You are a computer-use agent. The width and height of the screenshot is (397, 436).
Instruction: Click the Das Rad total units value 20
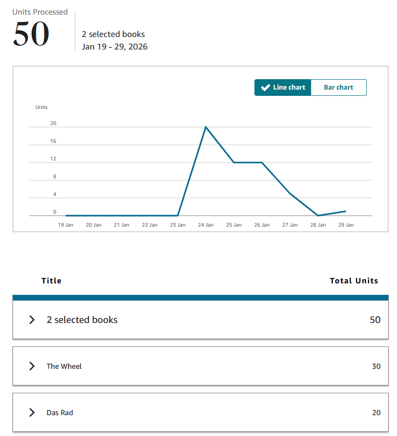click(x=376, y=413)
